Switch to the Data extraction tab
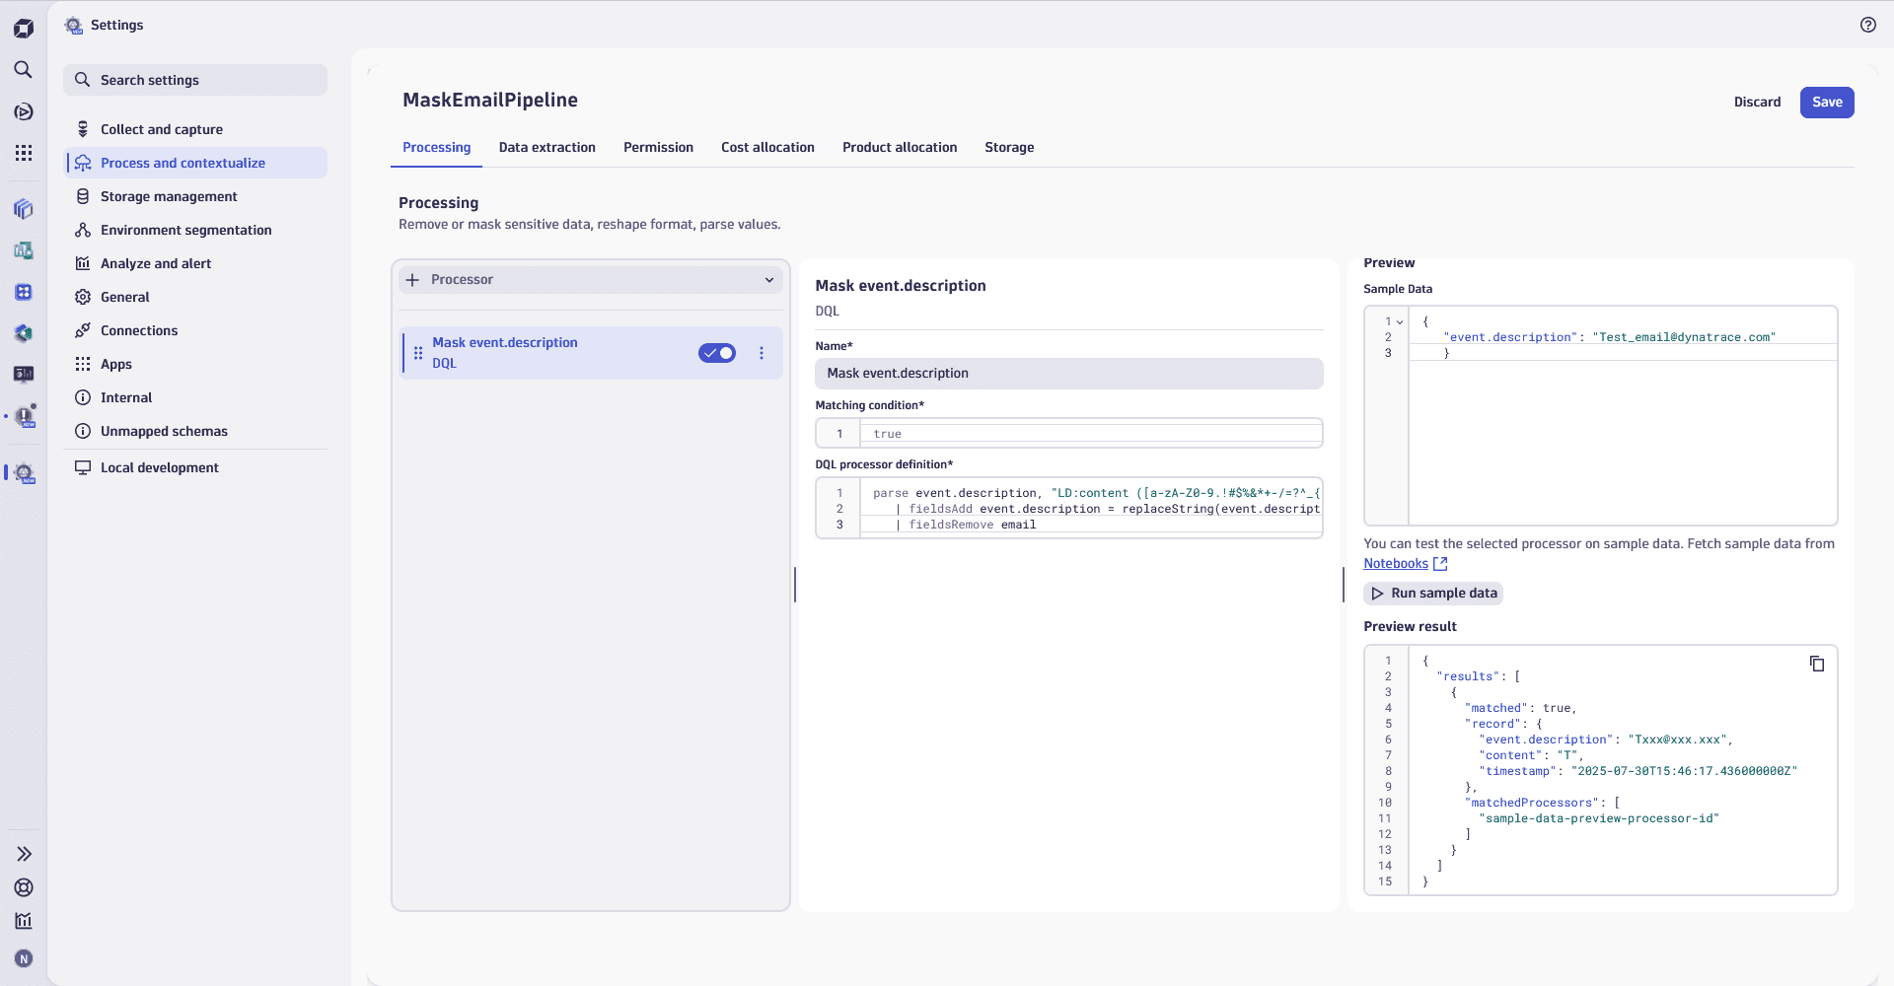The height and width of the screenshot is (986, 1894). 547,147
